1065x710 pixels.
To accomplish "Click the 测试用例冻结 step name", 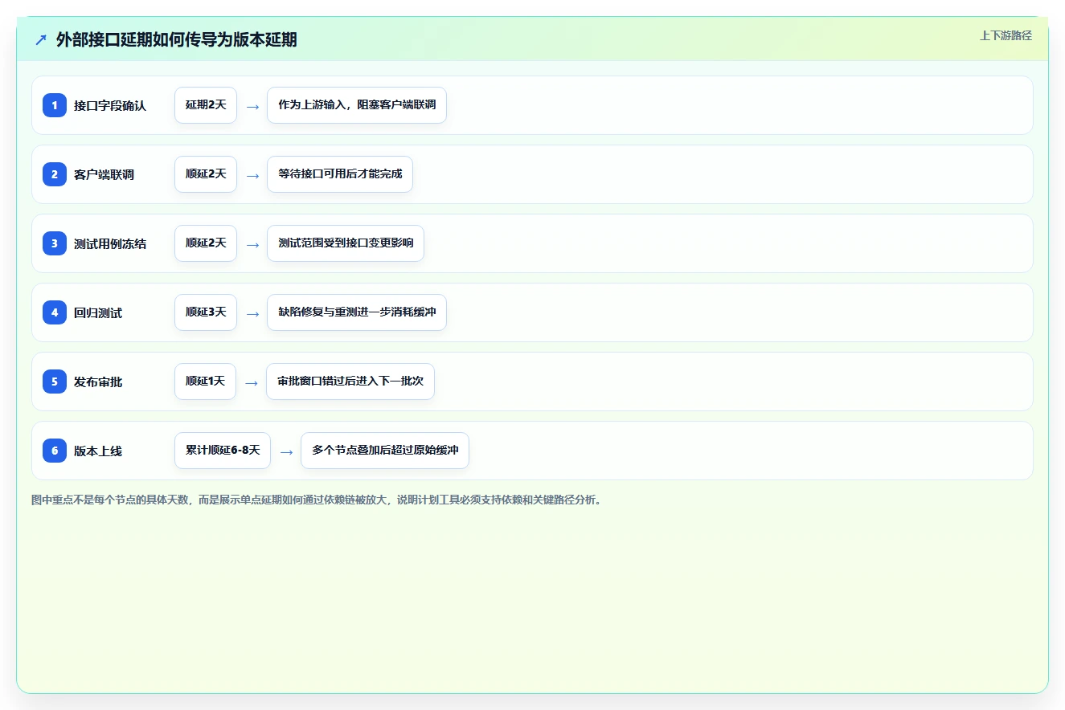I will pos(110,243).
